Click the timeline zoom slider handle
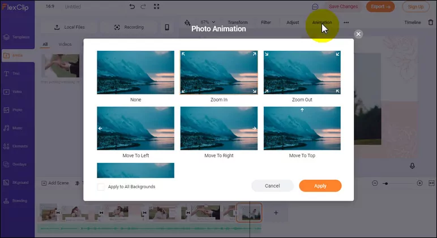Image resolution: width=437 pixels, height=238 pixels. 386,183
